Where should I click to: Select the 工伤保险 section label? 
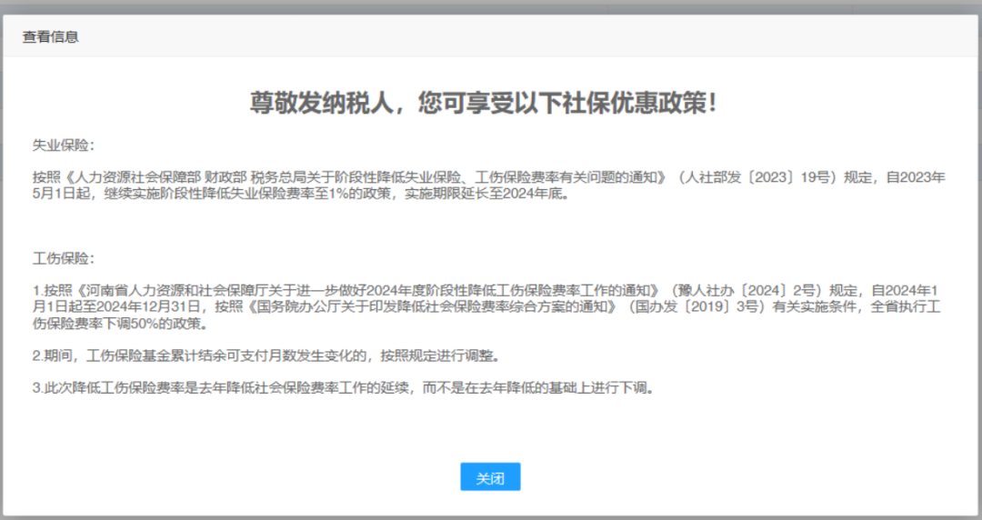pyautogui.click(x=63, y=259)
